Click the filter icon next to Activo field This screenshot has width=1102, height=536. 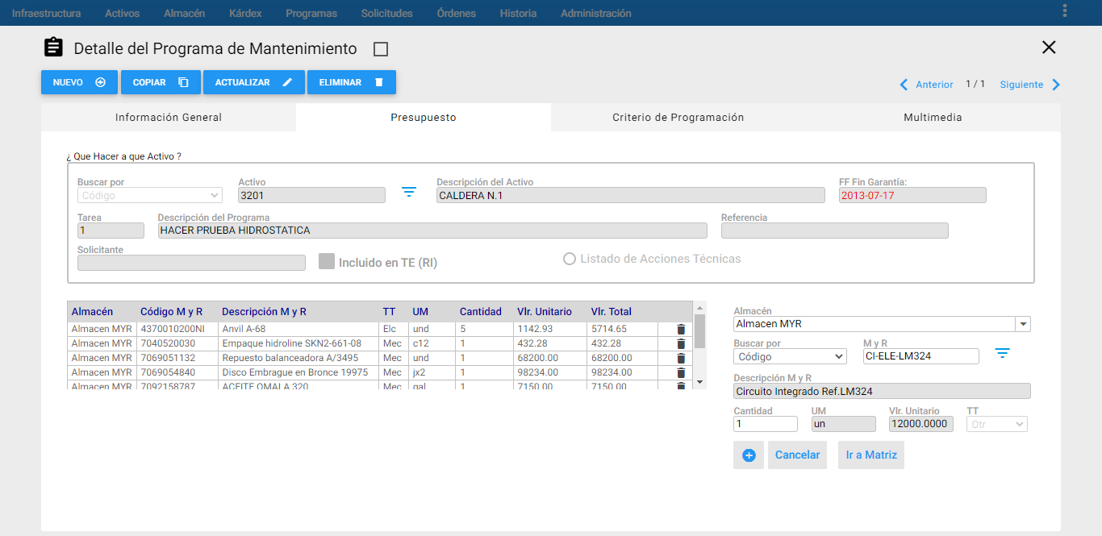point(409,193)
